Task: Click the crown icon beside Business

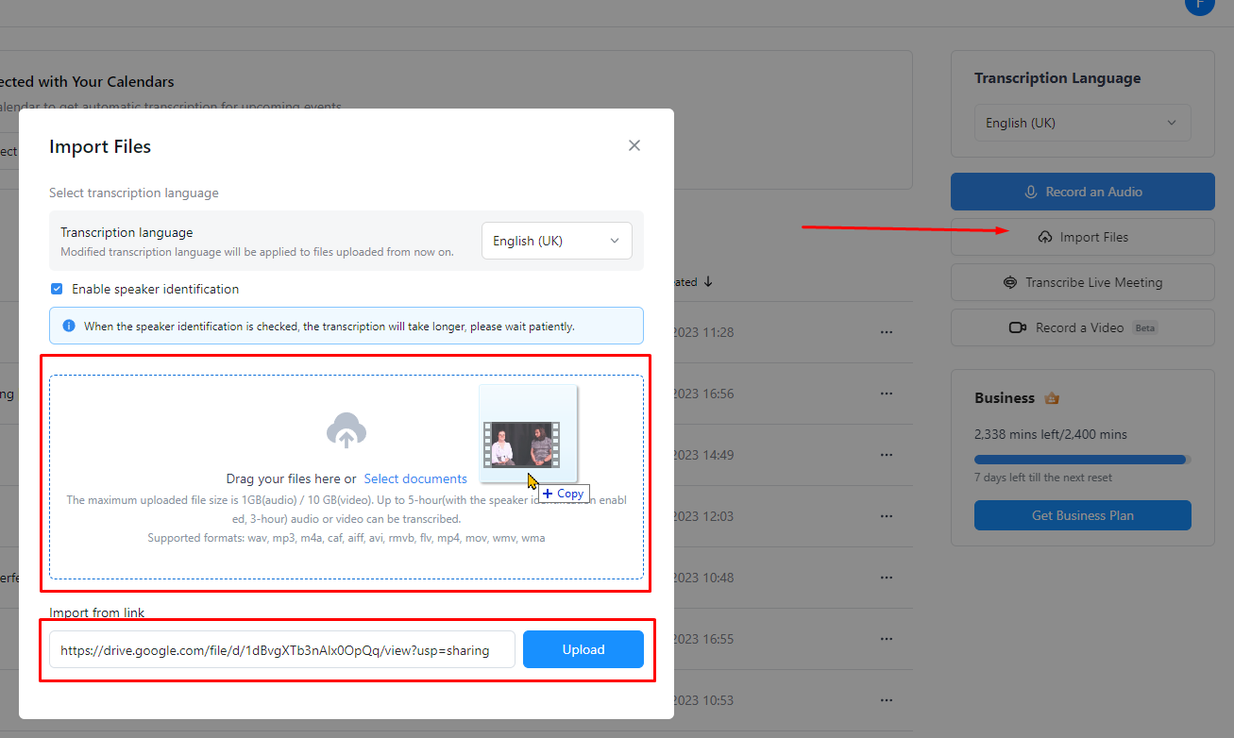Action: click(1052, 398)
